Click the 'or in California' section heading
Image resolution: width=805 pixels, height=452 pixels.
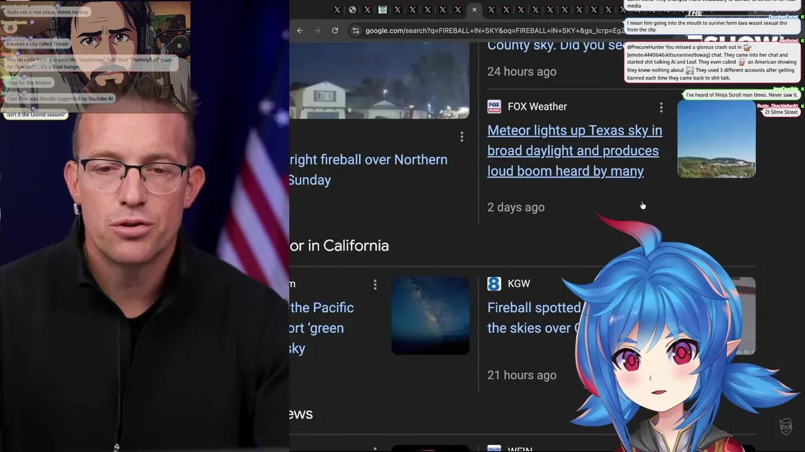[339, 245]
